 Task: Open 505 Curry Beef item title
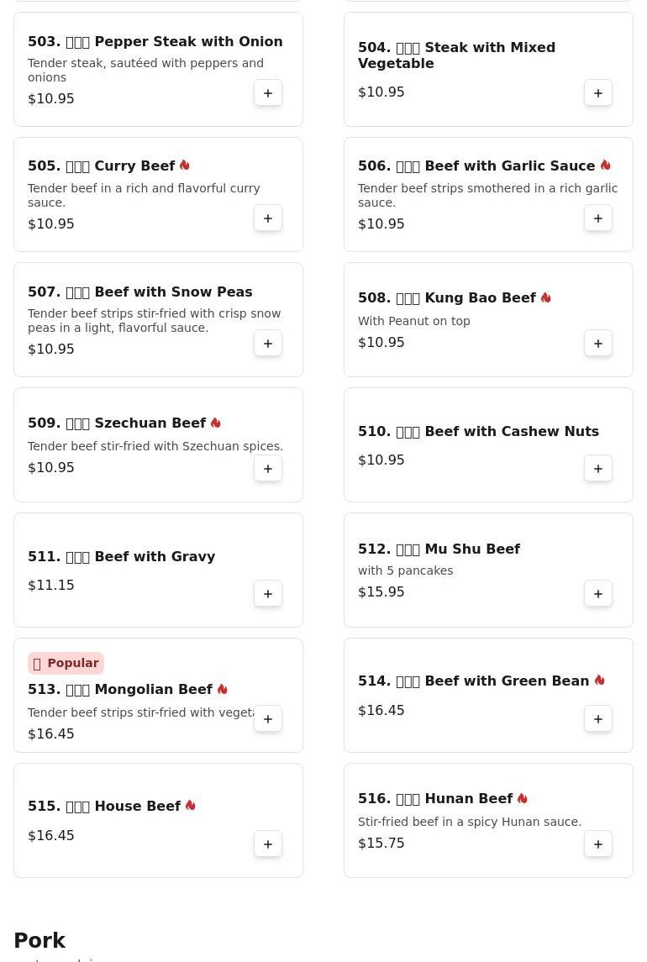point(102,166)
